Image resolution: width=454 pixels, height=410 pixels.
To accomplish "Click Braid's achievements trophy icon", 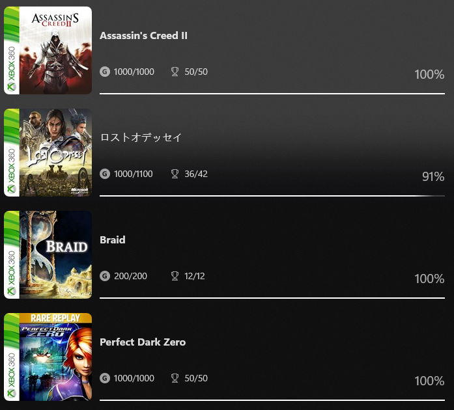I will tap(175, 276).
